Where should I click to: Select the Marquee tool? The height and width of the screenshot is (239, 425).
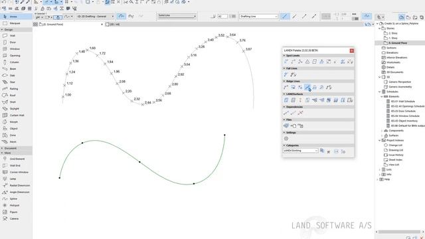(16, 23)
